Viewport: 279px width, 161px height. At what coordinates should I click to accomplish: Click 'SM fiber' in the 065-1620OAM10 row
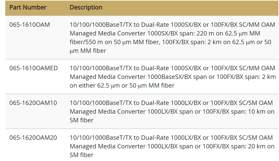[x=81, y=120]
